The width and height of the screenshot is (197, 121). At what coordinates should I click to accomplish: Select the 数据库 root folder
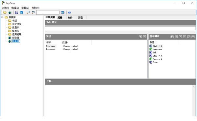[12, 17]
